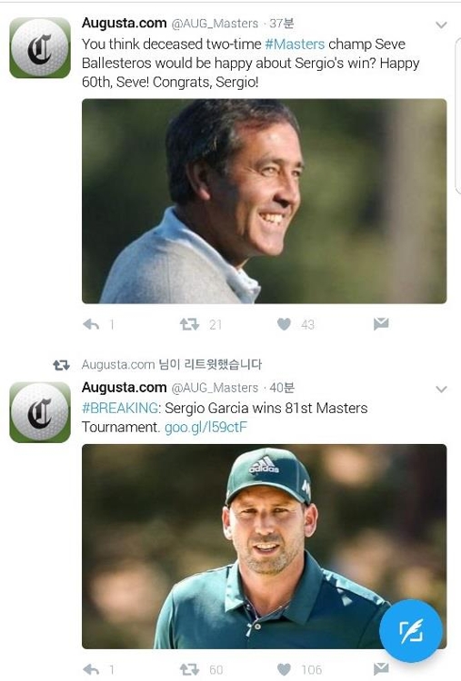Screen dimensions: 461x681
Task: Compose a new tweet with the feather button
Action: [x=411, y=631]
